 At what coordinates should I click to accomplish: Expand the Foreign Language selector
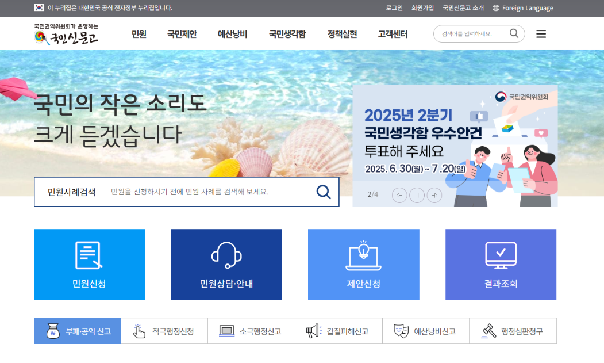(522, 8)
